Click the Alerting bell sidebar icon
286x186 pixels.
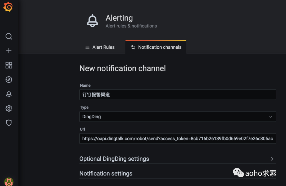pos(9,94)
